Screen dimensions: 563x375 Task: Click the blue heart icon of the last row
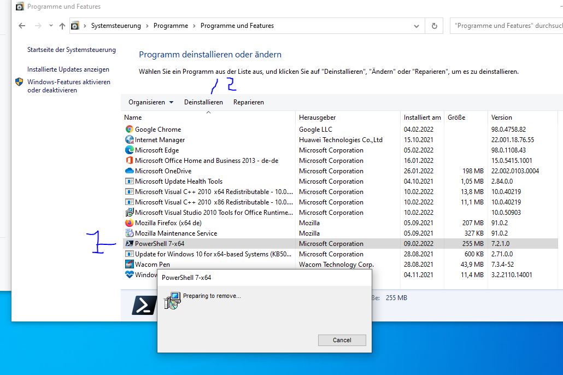[x=129, y=274]
